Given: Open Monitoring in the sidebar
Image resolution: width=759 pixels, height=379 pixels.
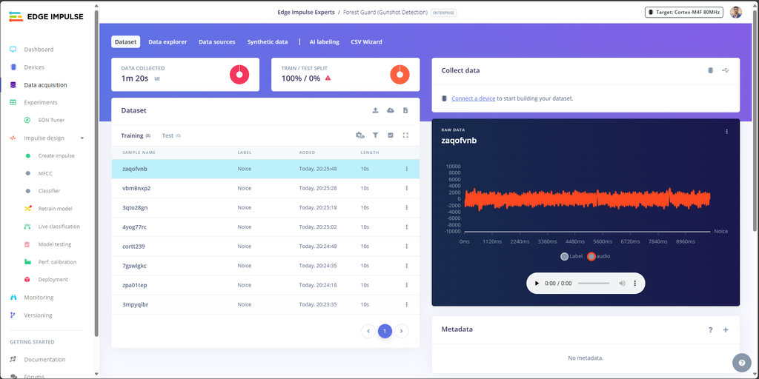Looking at the screenshot, I should pyautogui.click(x=39, y=298).
